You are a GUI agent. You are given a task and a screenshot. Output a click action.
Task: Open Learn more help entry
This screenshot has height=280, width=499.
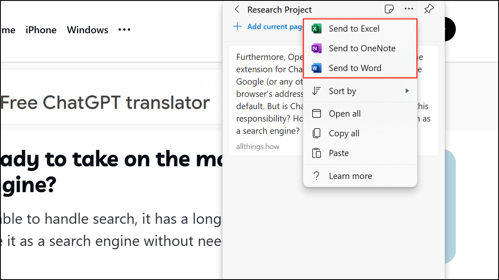(x=350, y=176)
